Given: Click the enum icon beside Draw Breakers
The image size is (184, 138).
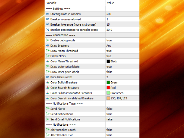Looking at the screenshot, I should click(47, 45).
